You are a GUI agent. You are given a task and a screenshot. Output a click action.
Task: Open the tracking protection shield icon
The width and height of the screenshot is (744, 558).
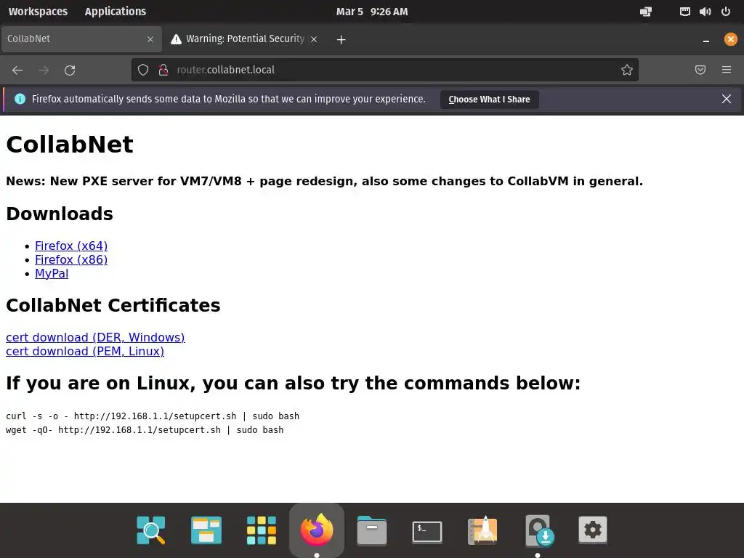pos(143,70)
